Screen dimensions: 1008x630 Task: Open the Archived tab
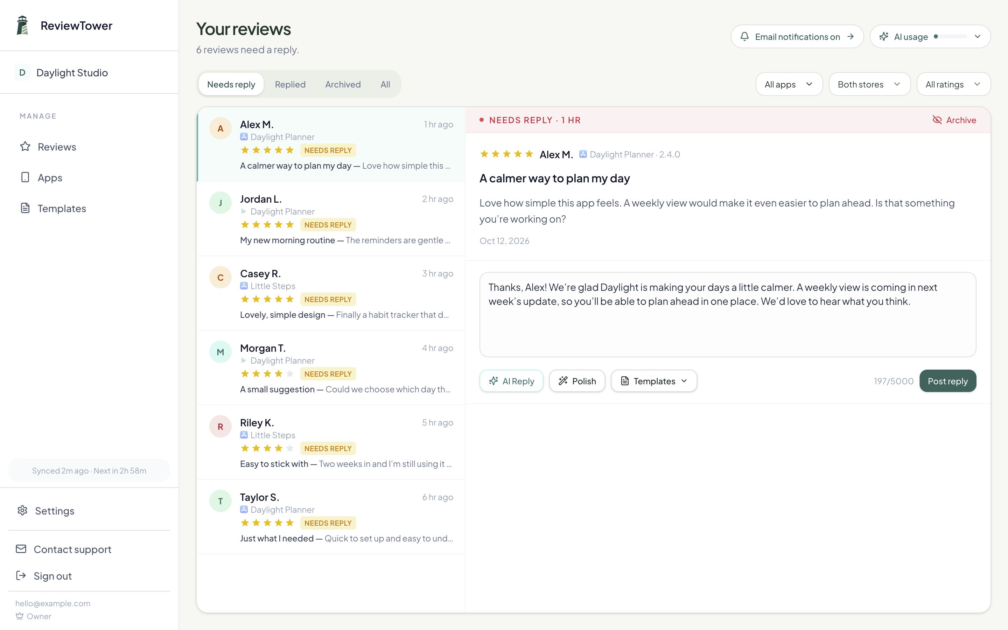point(343,84)
